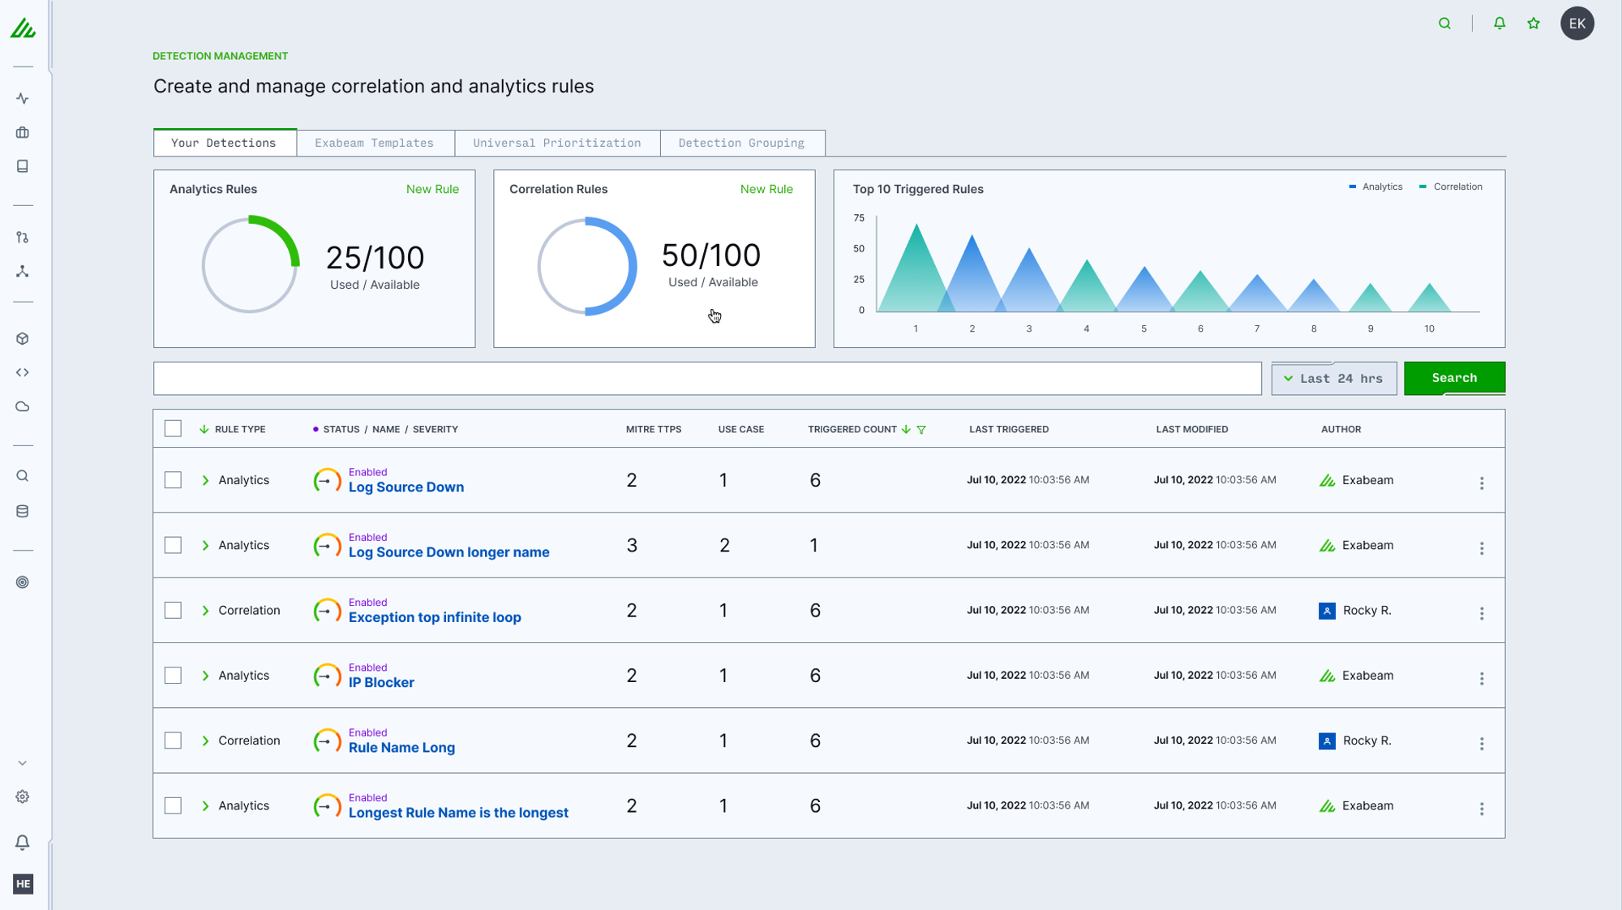Switch to the Exabeam Templates tab
1622x910 pixels.
click(374, 143)
